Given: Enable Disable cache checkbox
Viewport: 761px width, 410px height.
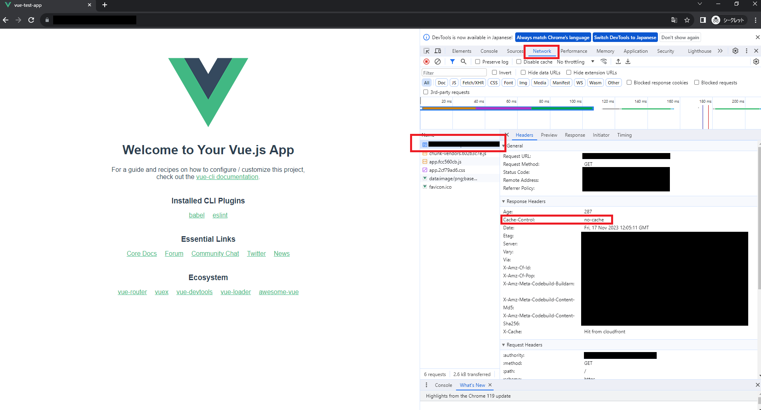Looking at the screenshot, I should [x=519, y=62].
